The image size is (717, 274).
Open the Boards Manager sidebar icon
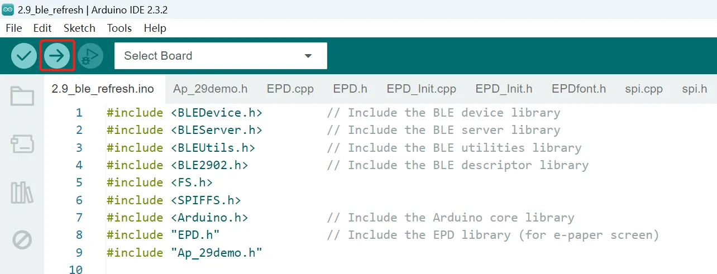(22, 145)
